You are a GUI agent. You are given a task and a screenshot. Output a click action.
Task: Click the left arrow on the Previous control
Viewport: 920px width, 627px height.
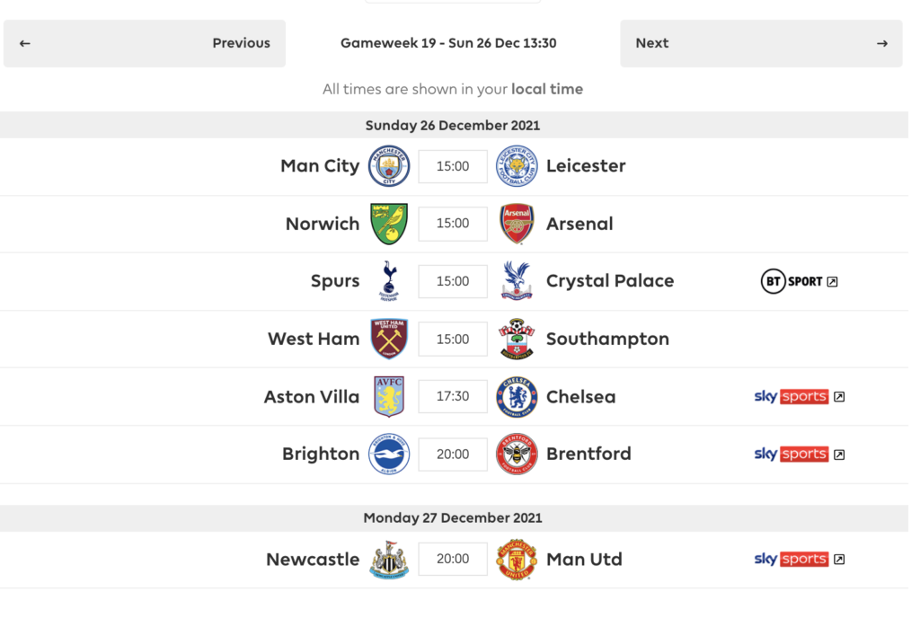24,42
